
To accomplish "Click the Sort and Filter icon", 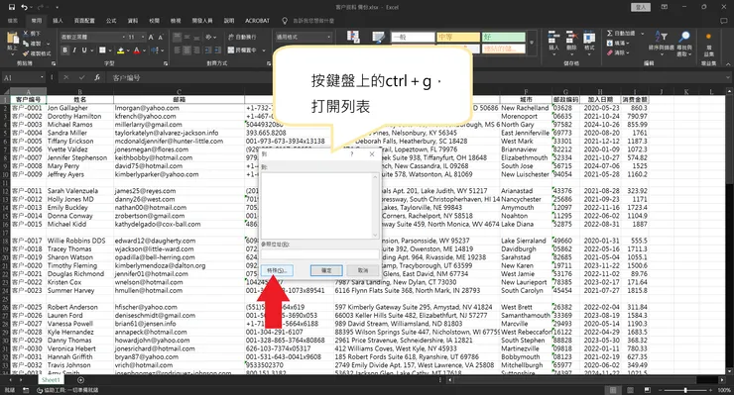I will coord(661,37).
